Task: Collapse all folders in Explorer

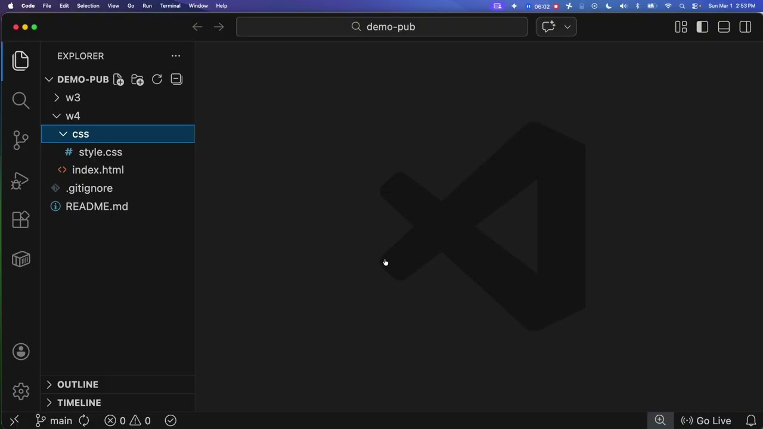Action: click(x=176, y=79)
